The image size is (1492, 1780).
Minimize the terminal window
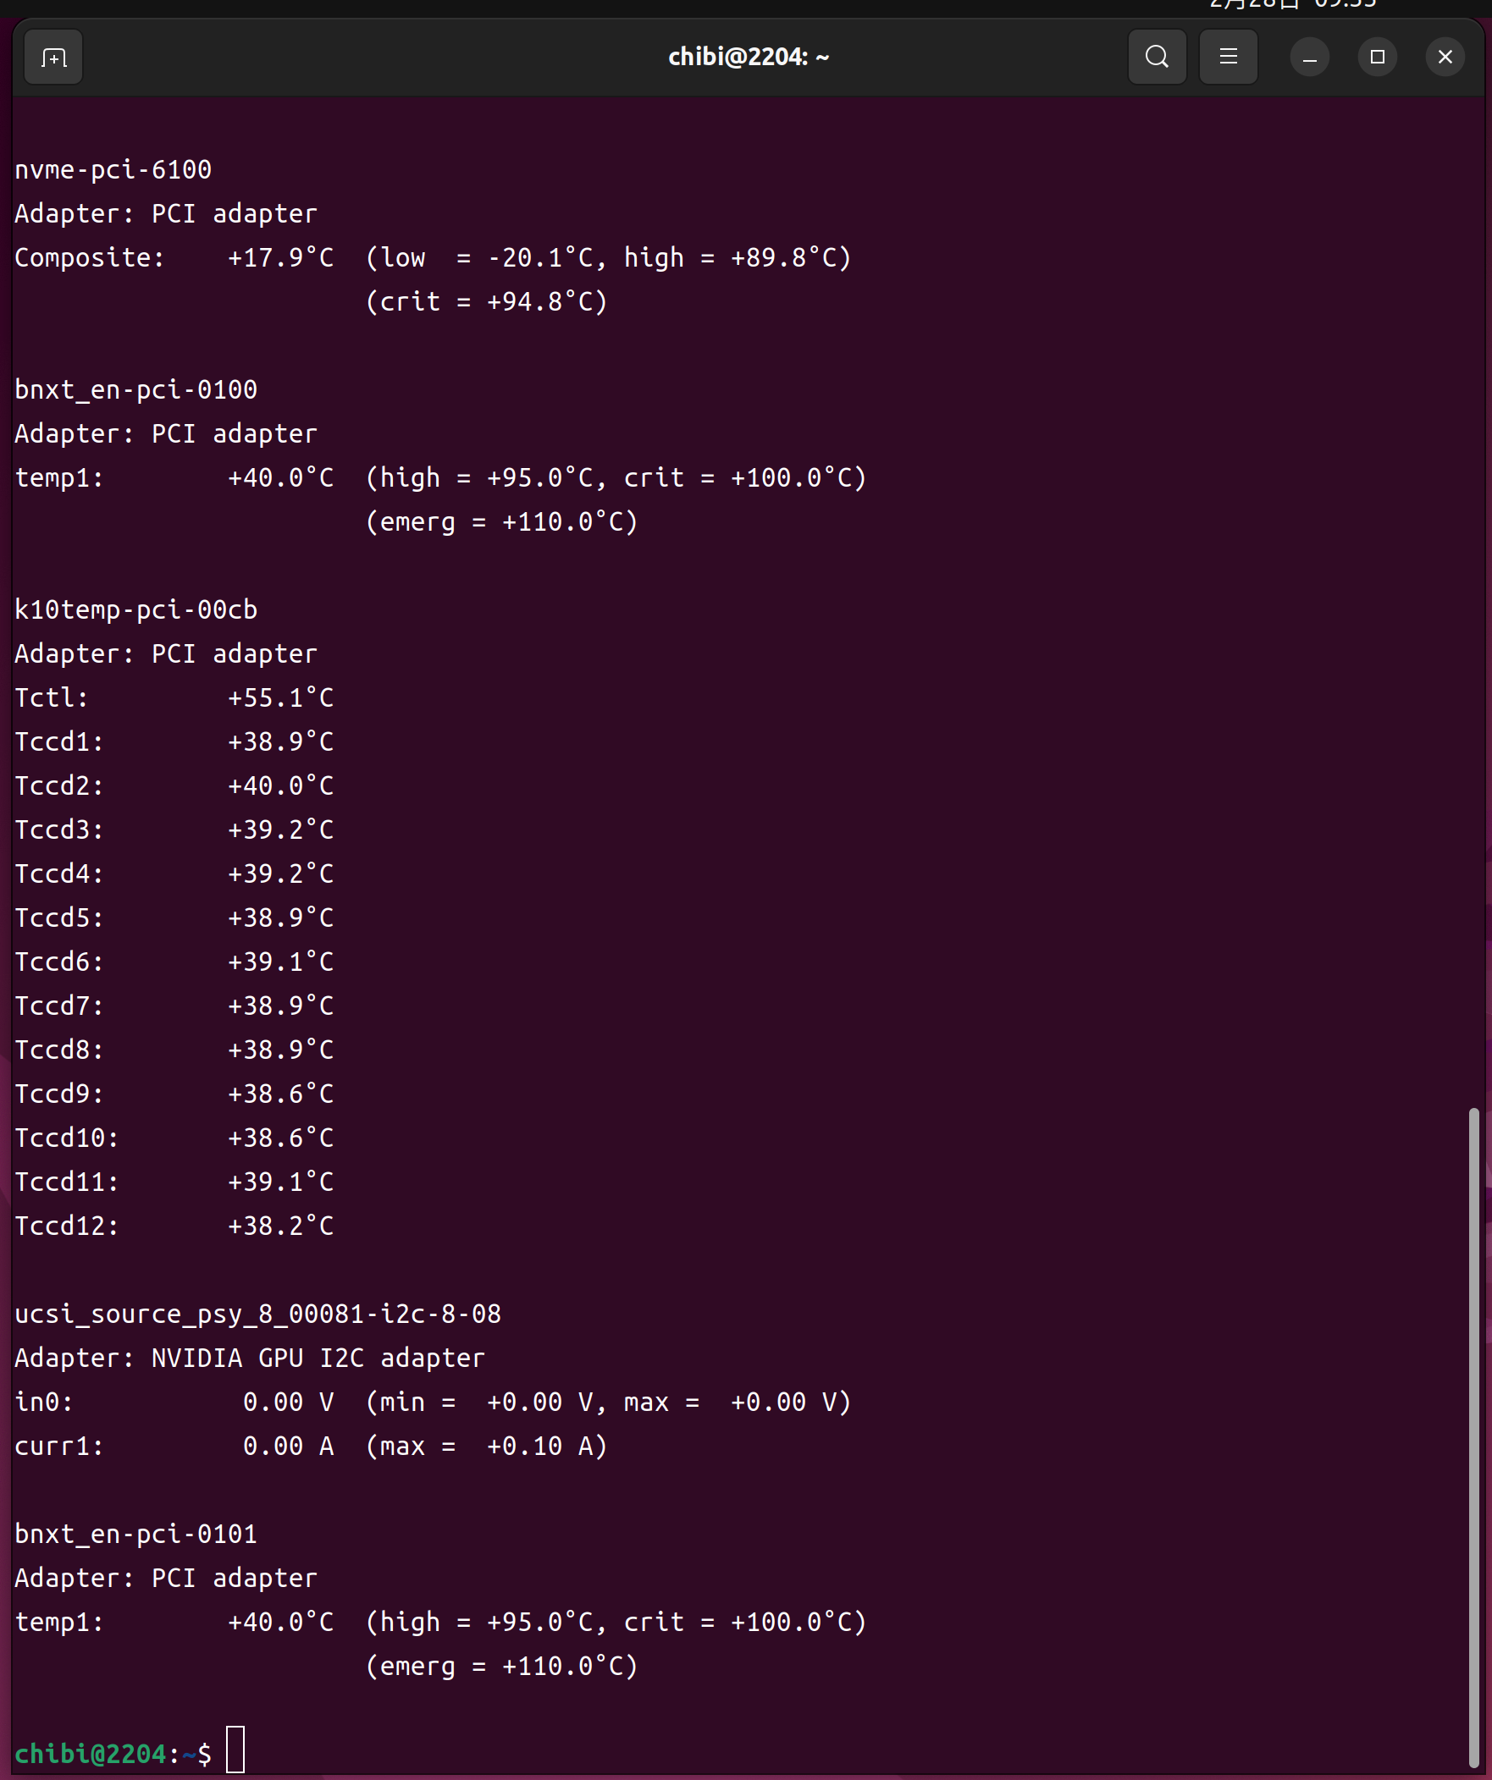pos(1309,58)
